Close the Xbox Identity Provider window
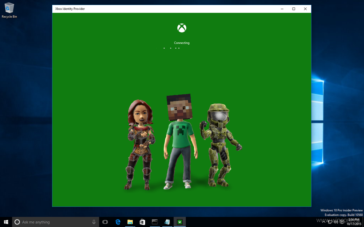This screenshot has width=364, height=227. point(305,9)
